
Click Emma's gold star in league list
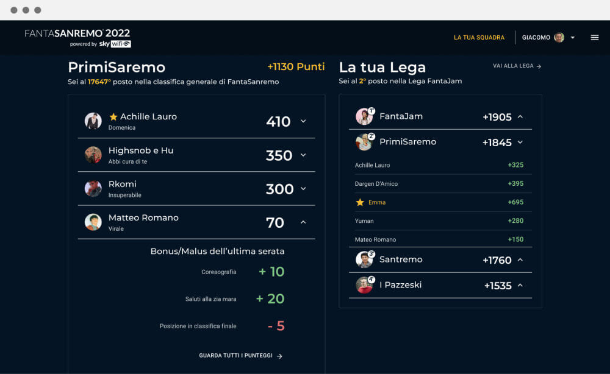point(360,202)
